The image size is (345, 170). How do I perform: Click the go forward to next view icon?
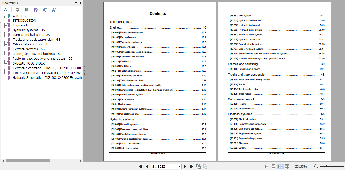click(x=205, y=166)
